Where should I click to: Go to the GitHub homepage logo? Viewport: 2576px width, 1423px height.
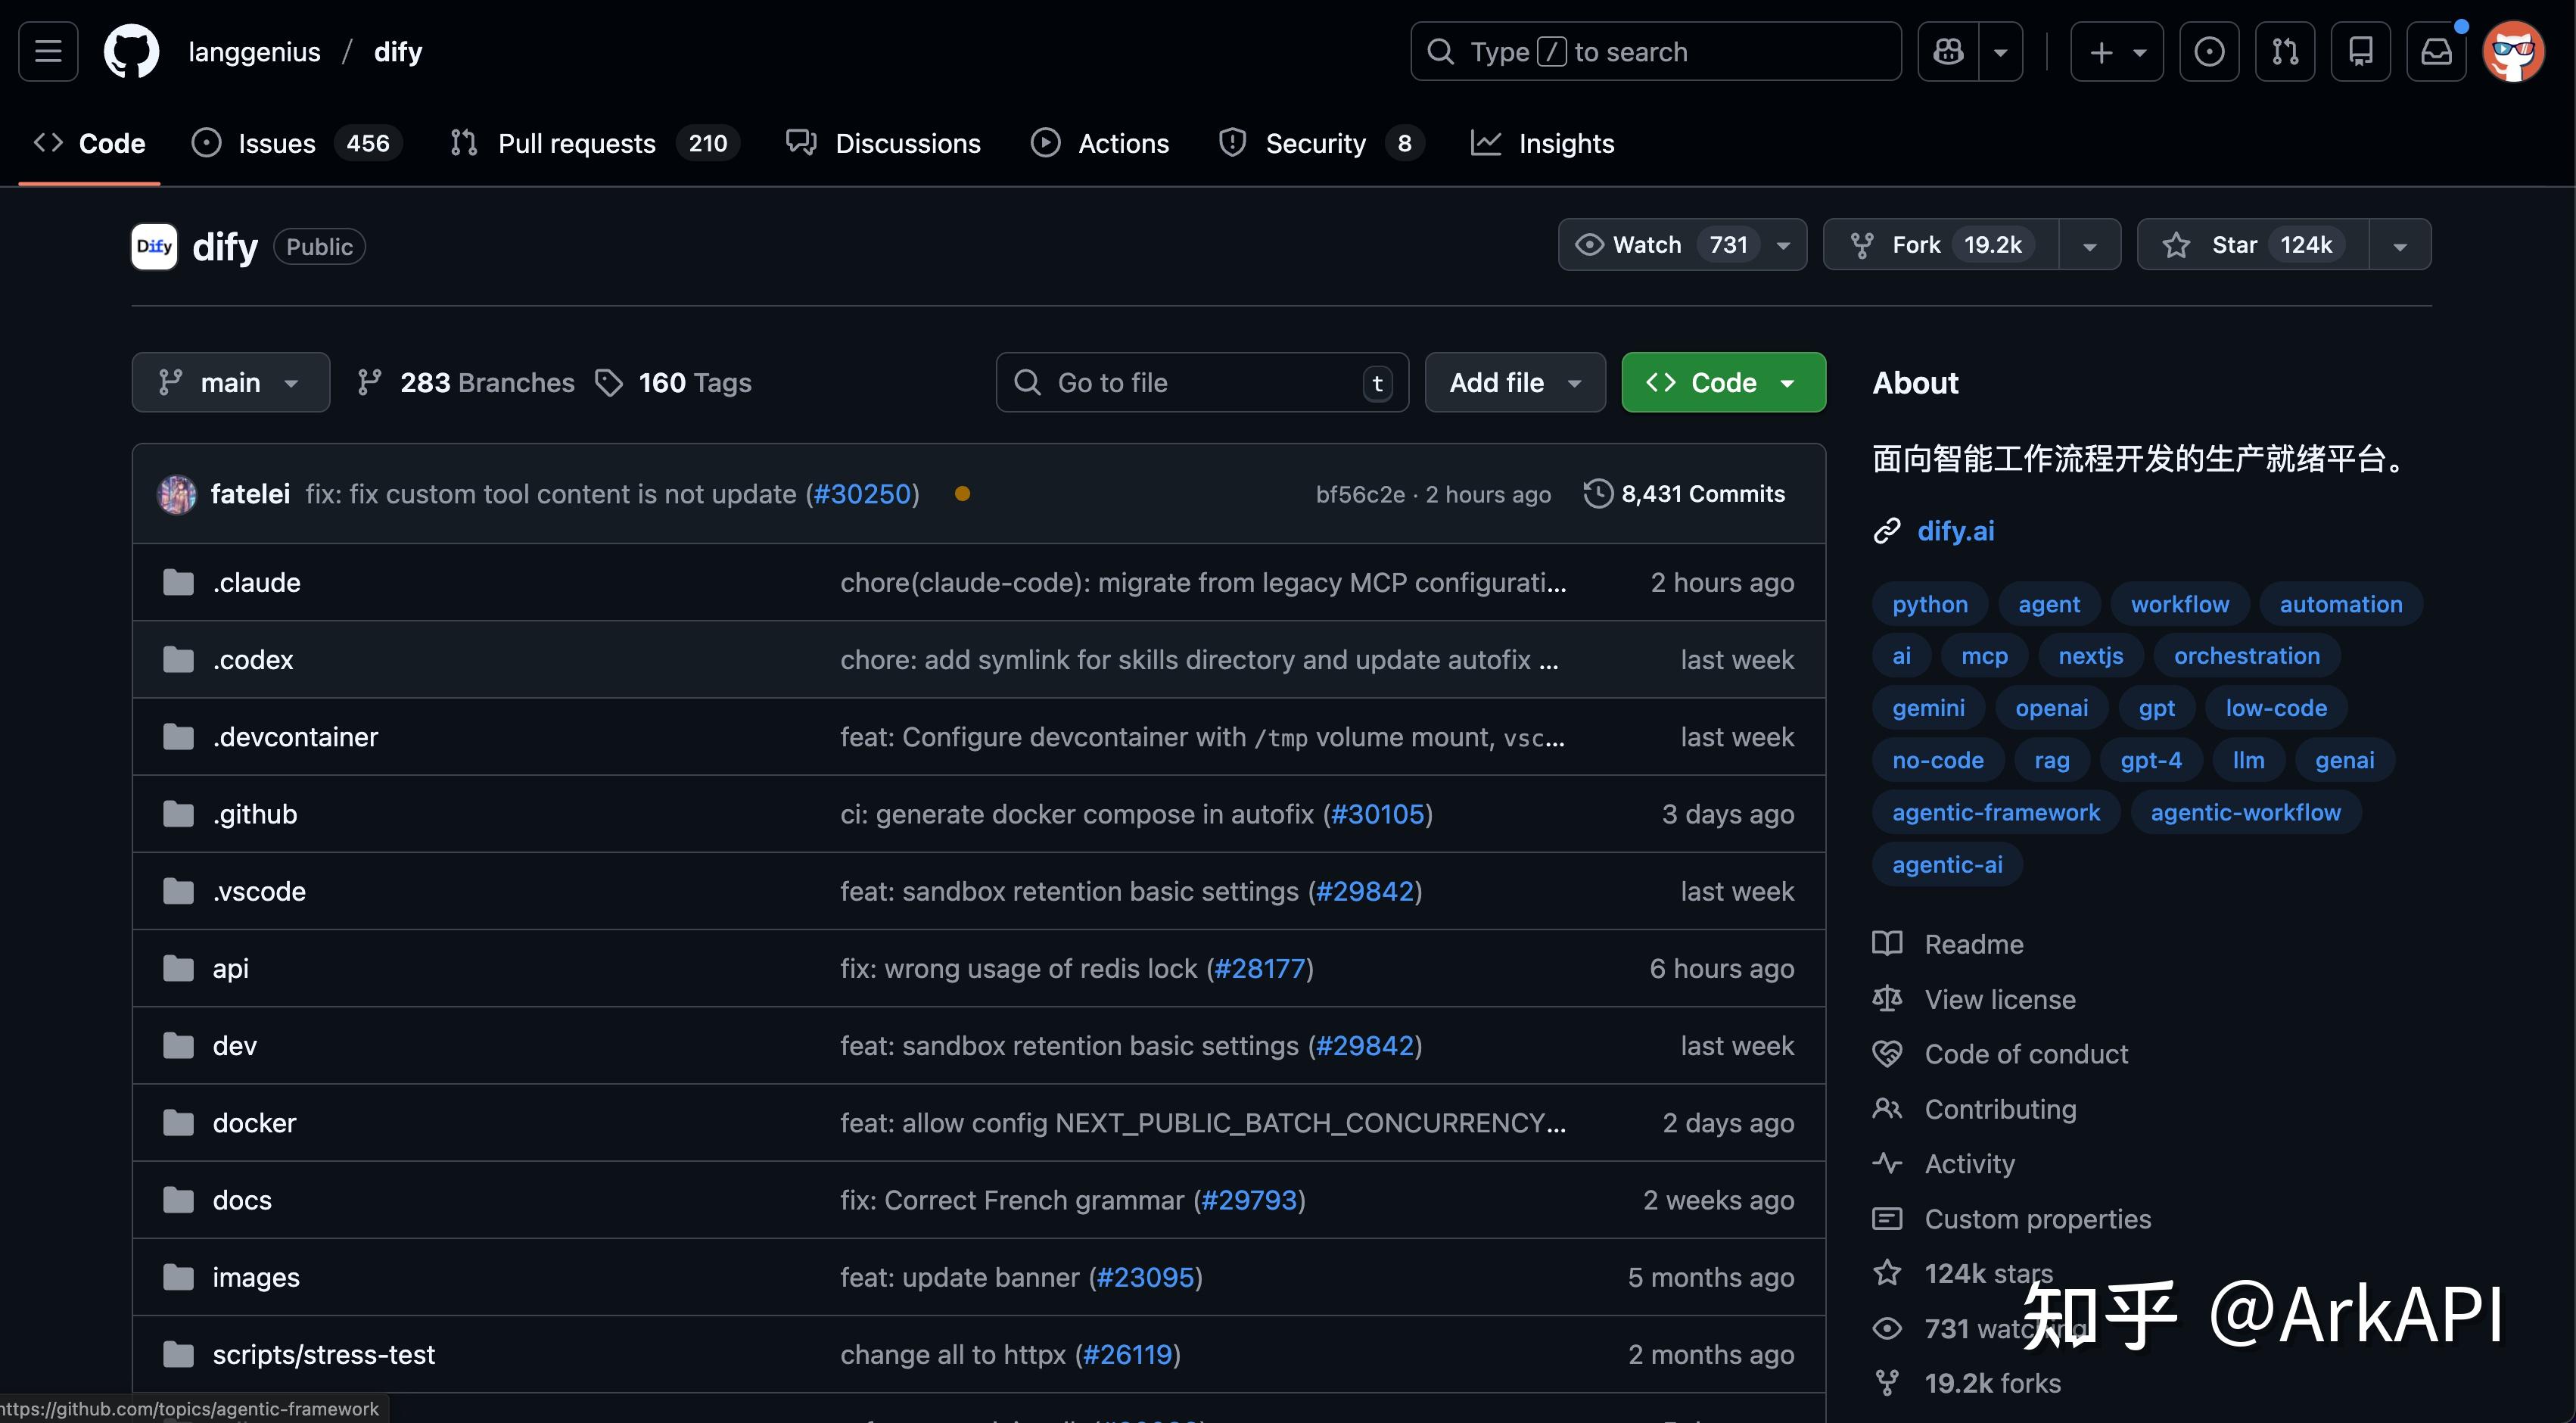point(131,51)
